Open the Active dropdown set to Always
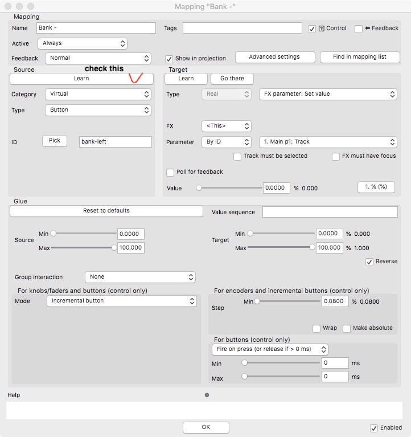This screenshot has height=437, width=411. point(83,43)
